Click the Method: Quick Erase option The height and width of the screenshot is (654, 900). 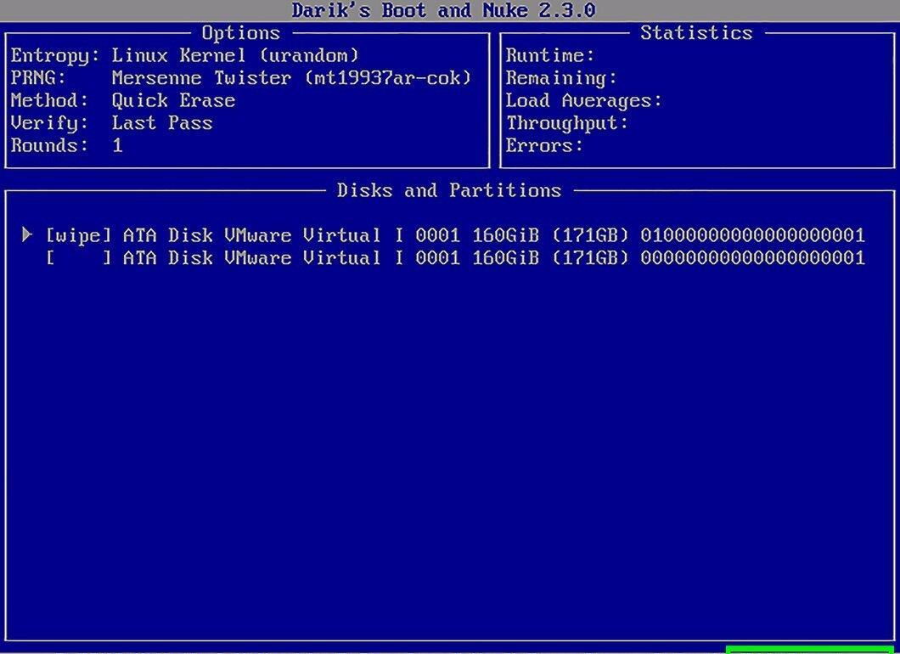(123, 100)
